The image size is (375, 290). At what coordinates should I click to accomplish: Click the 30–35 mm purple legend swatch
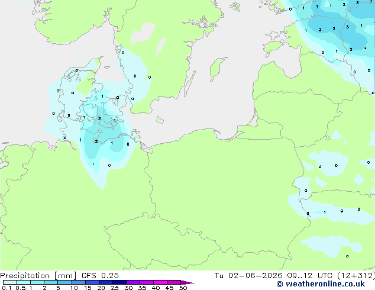pyautogui.click(x=132, y=282)
